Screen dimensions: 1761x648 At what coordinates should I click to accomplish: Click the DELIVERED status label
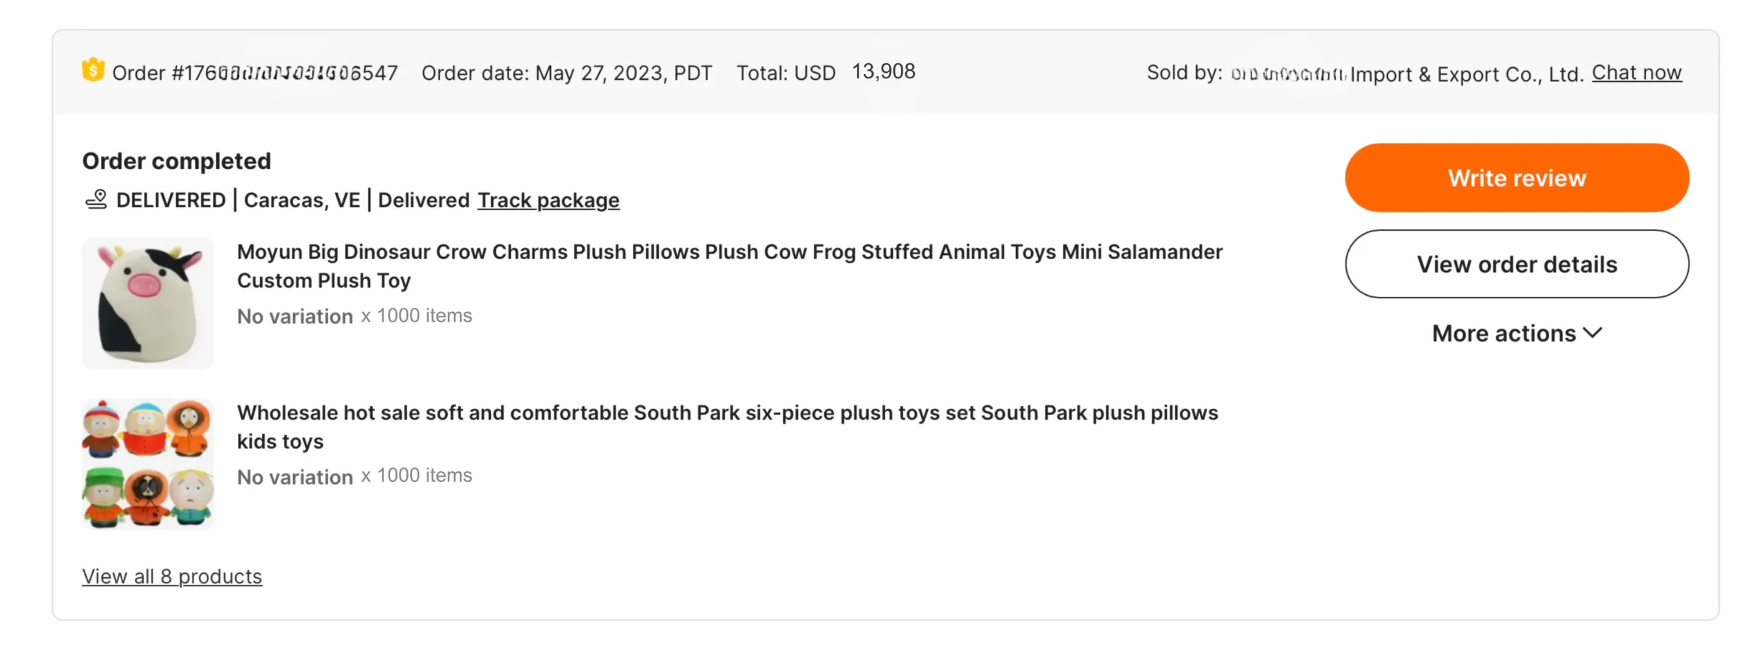click(x=170, y=200)
